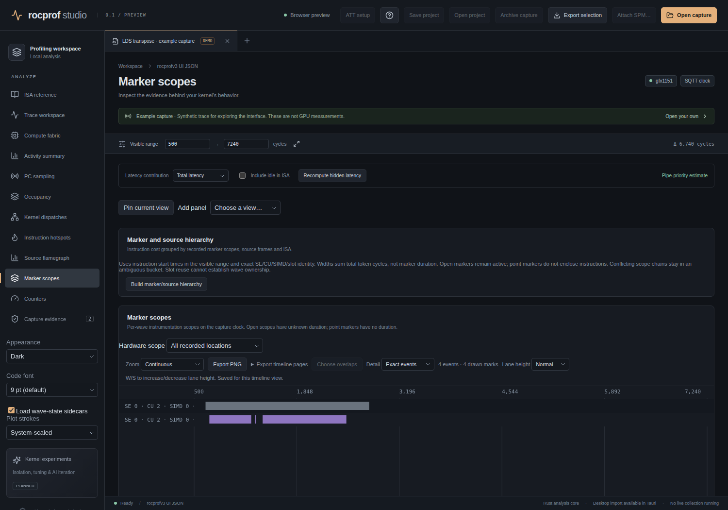Screen dimensions: 728x510
Task: Toggle Load wave-state sidecars checkbox
Action: pyautogui.click(x=11, y=410)
